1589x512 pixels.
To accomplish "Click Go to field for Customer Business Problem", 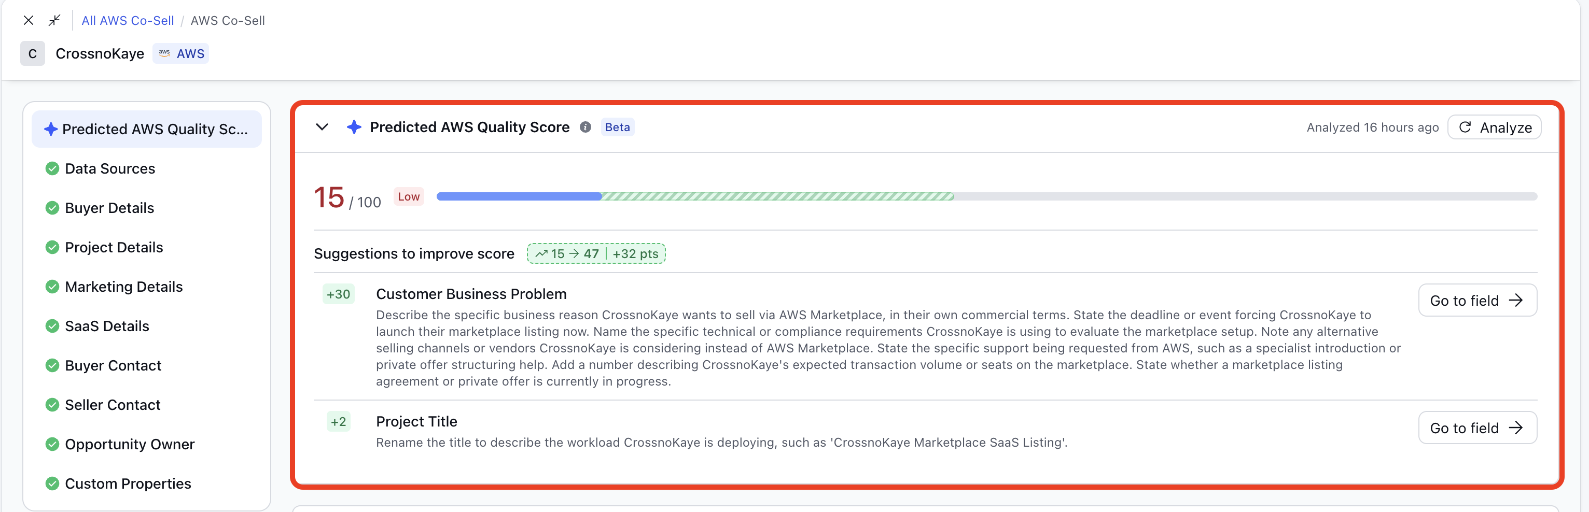I will 1478,300.
